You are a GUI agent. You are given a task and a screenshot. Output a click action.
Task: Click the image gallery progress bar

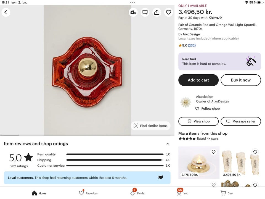65,135
